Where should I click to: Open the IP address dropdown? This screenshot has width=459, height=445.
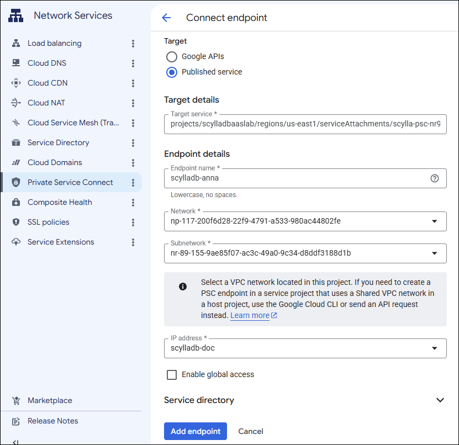tap(305, 348)
